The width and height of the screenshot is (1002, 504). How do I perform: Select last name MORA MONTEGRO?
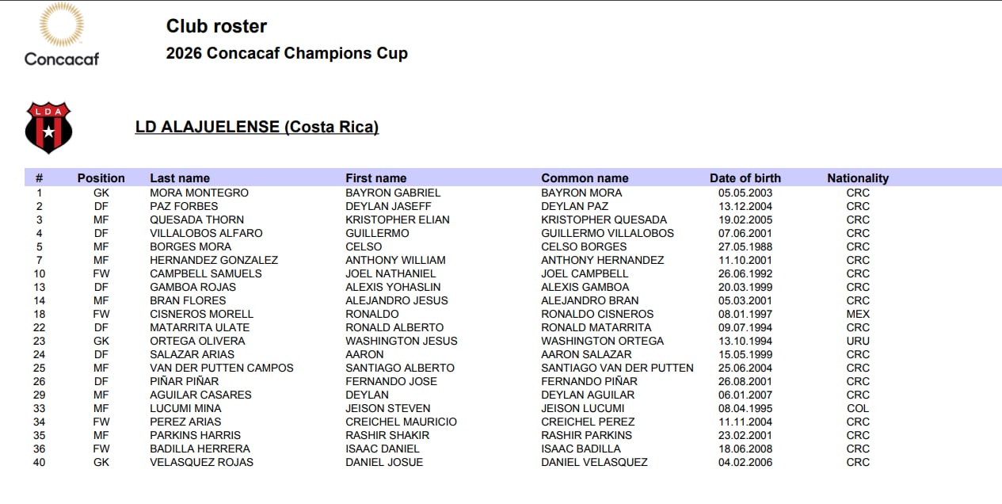pyautogui.click(x=199, y=193)
